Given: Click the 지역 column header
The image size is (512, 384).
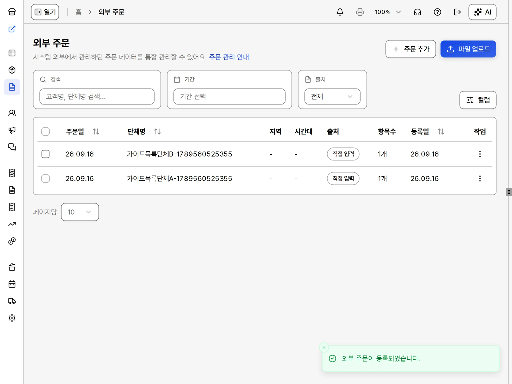Looking at the screenshot, I should click(275, 131).
